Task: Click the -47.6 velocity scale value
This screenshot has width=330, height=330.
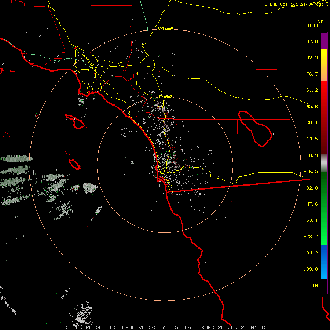Action: pyautogui.click(x=311, y=204)
